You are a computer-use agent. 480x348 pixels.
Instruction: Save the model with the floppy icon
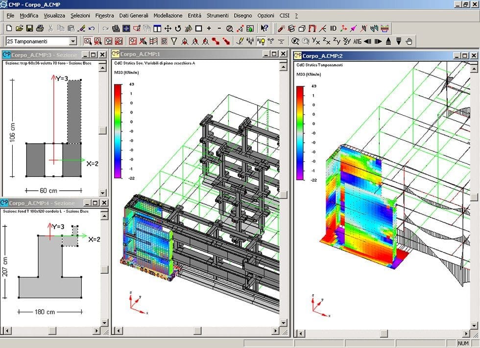pyautogui.click(x=29, y=28)
